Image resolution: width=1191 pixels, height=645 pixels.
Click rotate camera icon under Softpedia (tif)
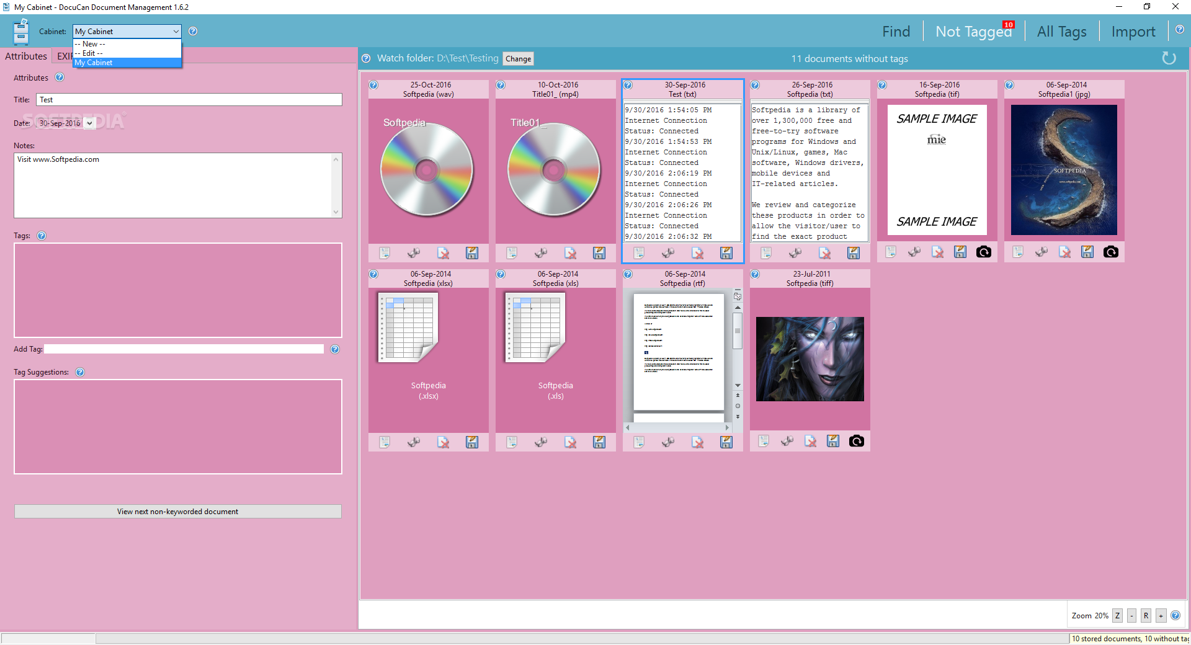tap(984, 252)
